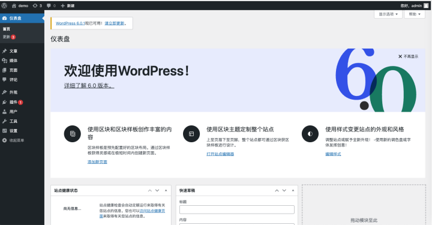Focus the 内容 content text field
The image size is (432, 225).
click(236, 224)
